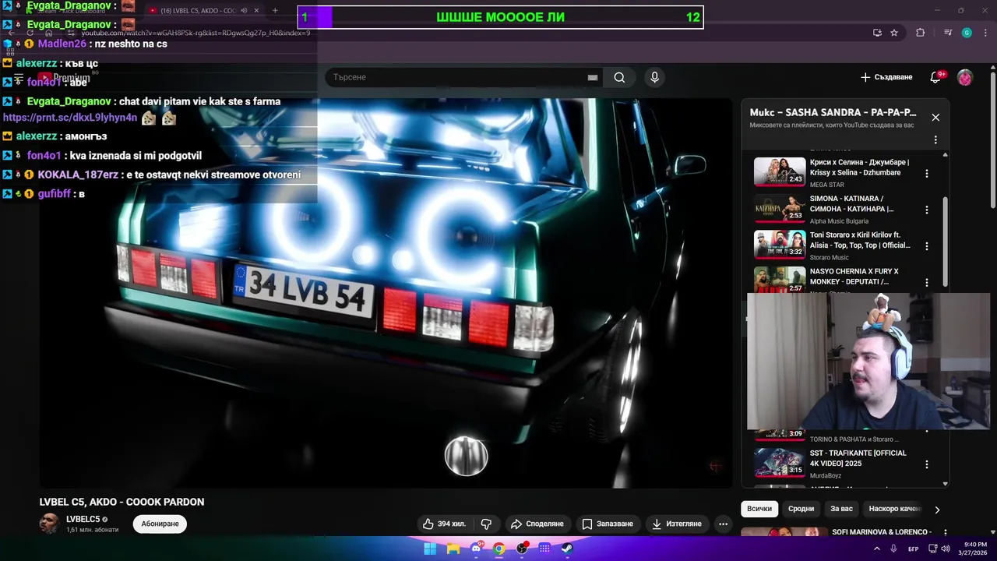Open more actions ellipsis under video

pos(723,524)
